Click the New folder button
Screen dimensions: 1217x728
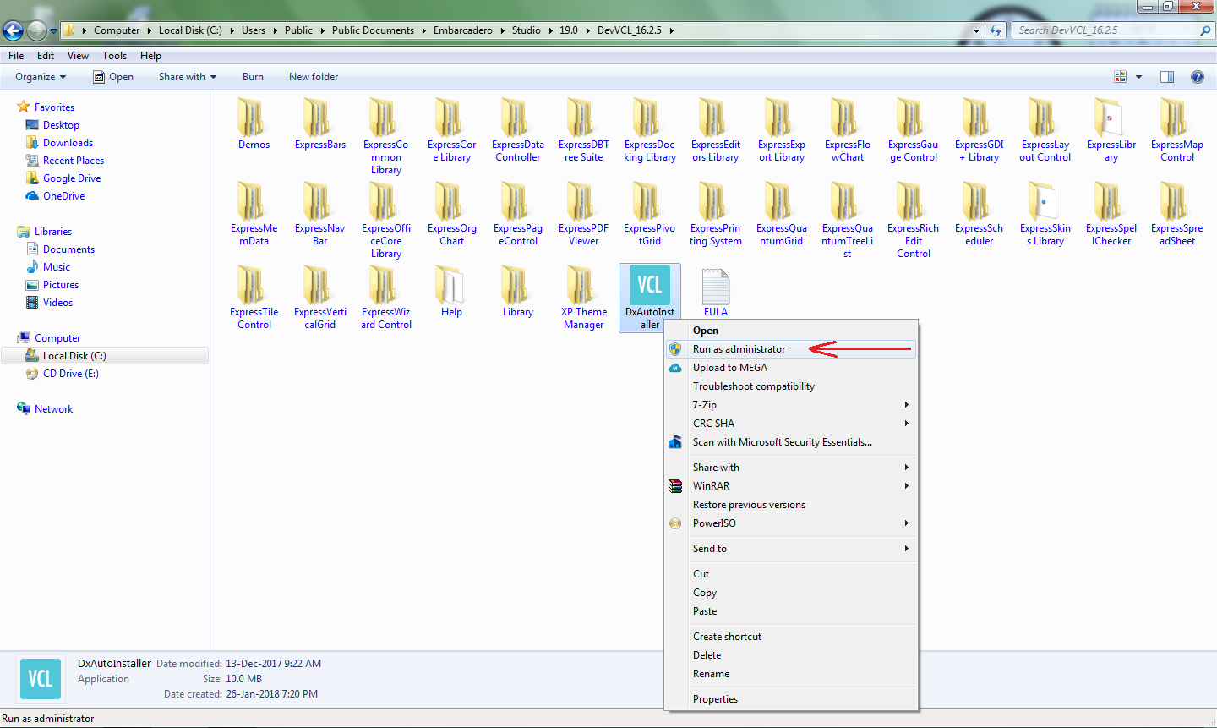click(314, 77)
